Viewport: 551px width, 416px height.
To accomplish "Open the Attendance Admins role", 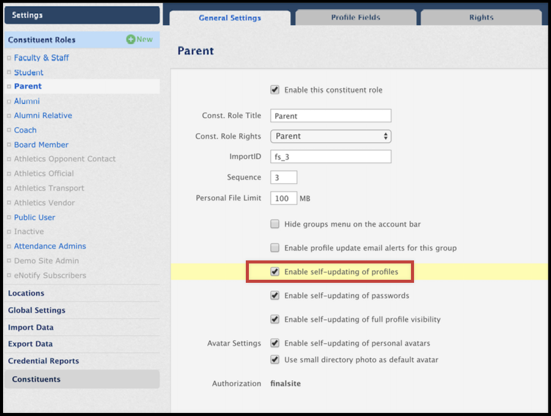I will point(50,246).
